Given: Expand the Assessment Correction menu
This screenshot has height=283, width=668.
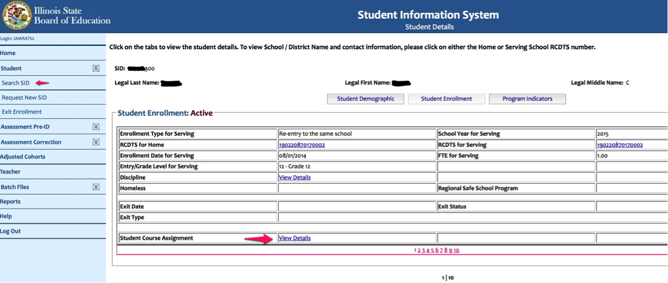Looking at the screenshot, I should 96,142.
